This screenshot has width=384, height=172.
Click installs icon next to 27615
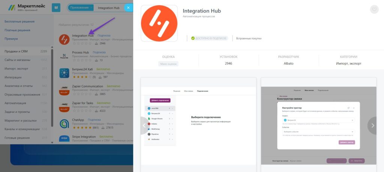click(x=103, y=128)
